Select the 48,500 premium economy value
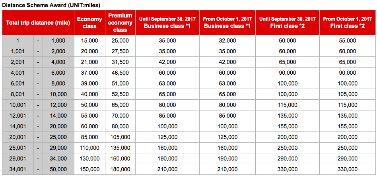The height and width of the screenshot is (176, 377). point(120,73)
